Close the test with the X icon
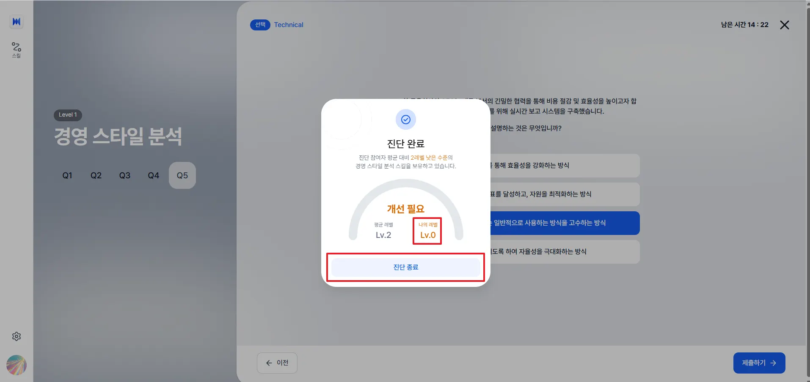The width and height of the screenshot is (810, 382). 784,25
